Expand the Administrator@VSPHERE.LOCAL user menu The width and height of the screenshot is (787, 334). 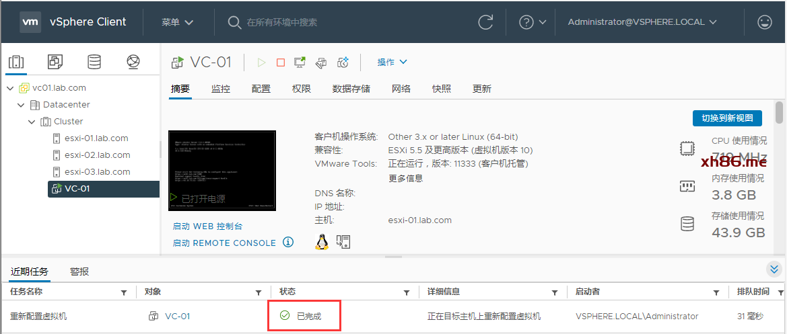(642, 22)
